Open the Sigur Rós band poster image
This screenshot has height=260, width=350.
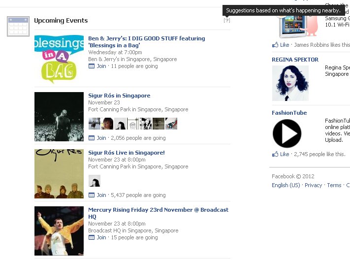pyautogui.click(x=59, y=174)
